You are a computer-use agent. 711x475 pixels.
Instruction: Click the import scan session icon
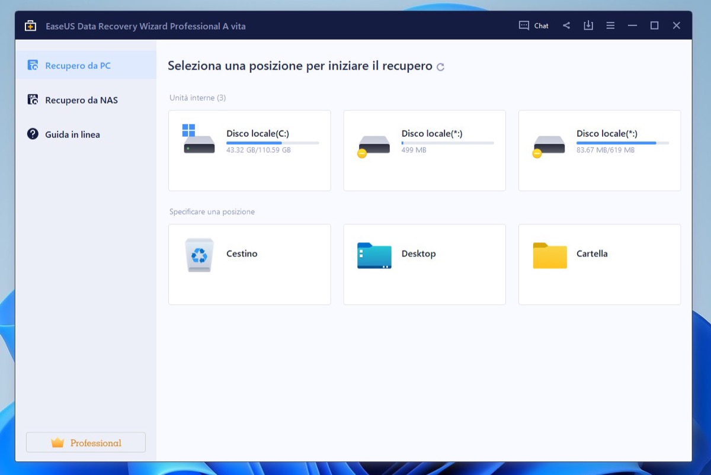tap(588, 25)
